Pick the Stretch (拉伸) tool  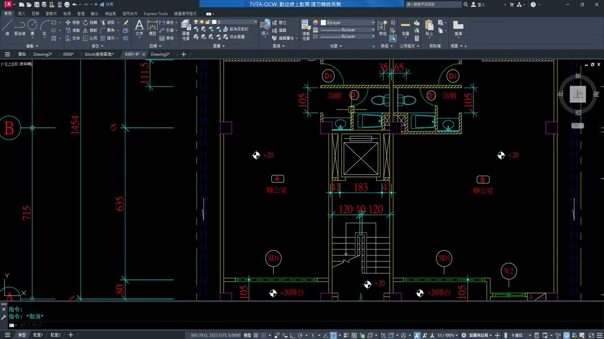pos(73,38)
